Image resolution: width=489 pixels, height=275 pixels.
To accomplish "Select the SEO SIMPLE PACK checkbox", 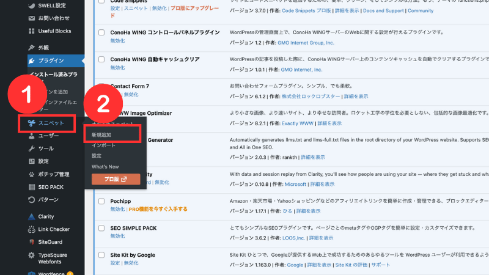I will (x=101, y=228).
